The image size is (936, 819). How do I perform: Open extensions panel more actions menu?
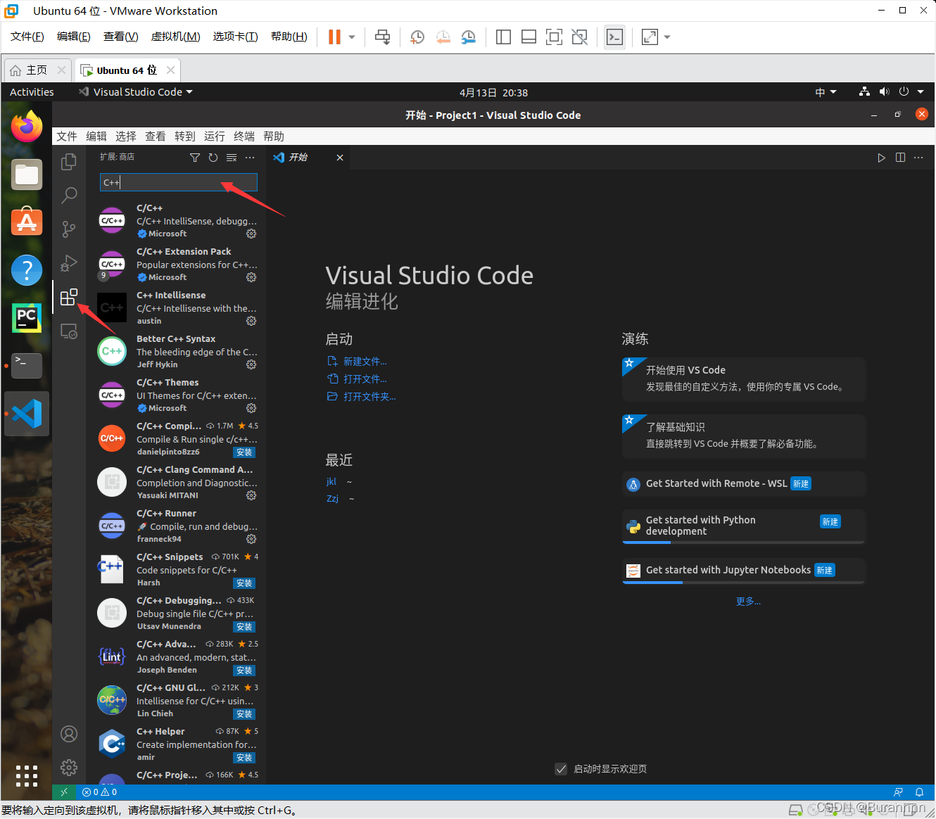point(250,158)
